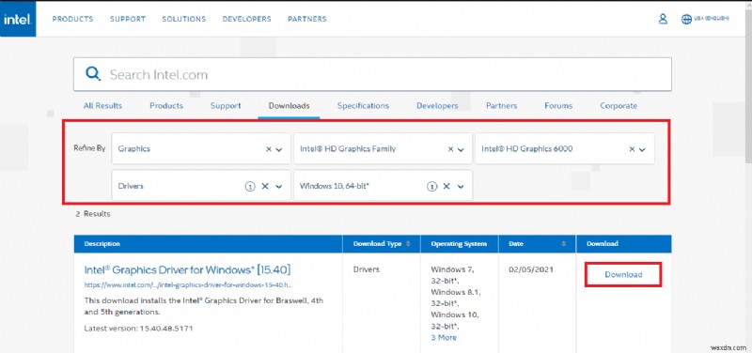Open the user account profile icon
This screenshot has width=752, height=353.
tap(663, 19)
